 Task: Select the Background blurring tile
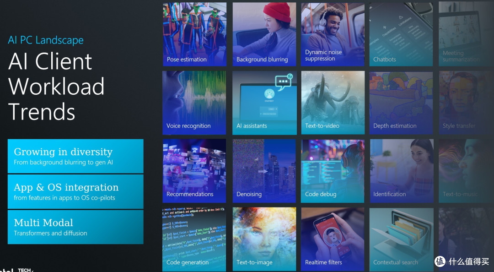click(264, 34)
